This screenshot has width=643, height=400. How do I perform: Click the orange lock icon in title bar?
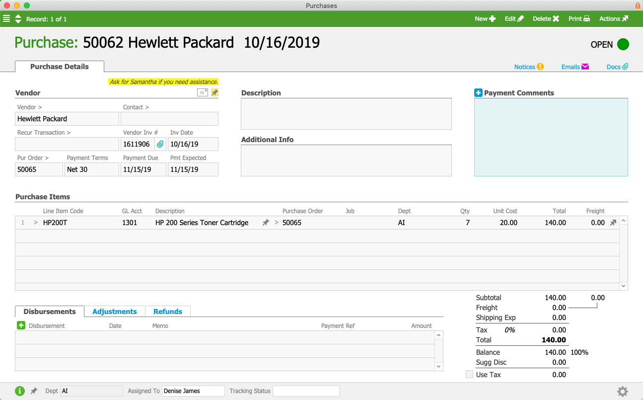click(x=638, y=5)
